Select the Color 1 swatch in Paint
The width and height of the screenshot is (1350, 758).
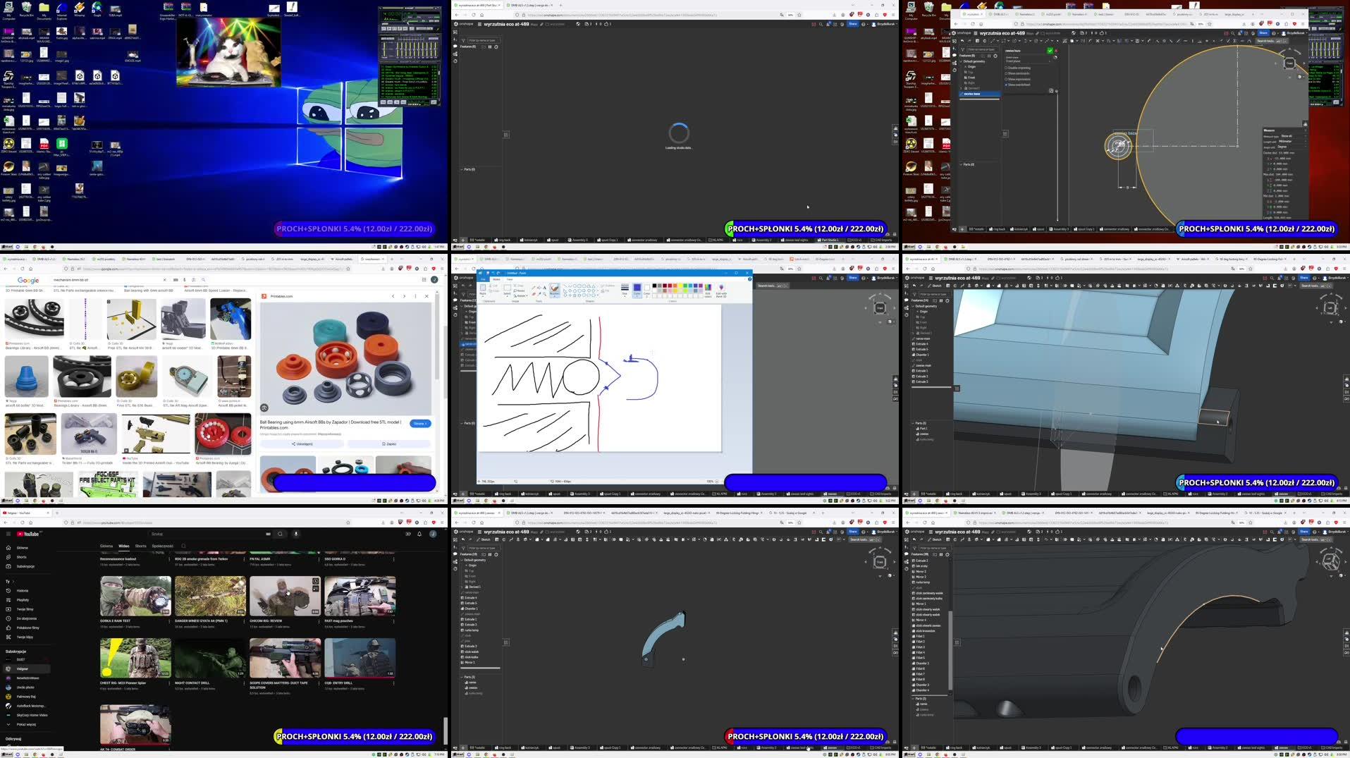coord(637,291)
